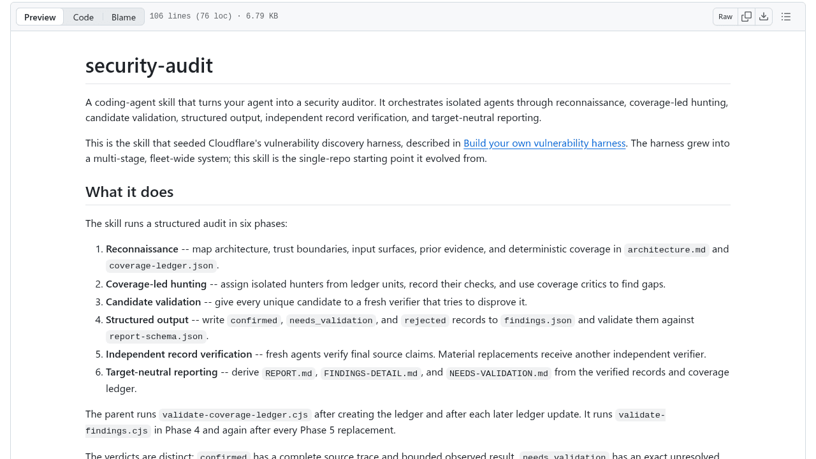Select the 'NEEDS-VALIDATION.md' code label
This screenshot has width=816, height=459.
(499, 373)
